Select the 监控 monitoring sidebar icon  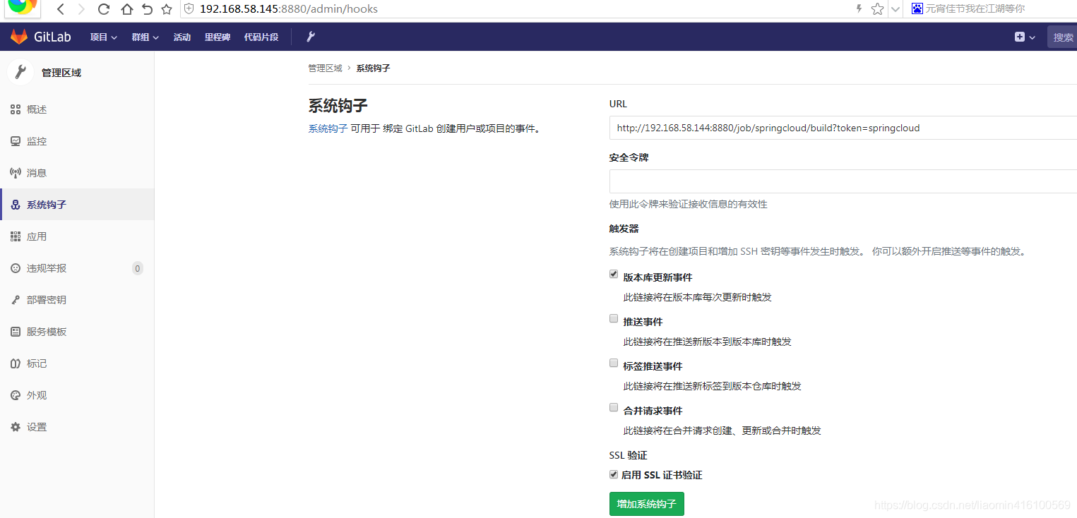16,140
